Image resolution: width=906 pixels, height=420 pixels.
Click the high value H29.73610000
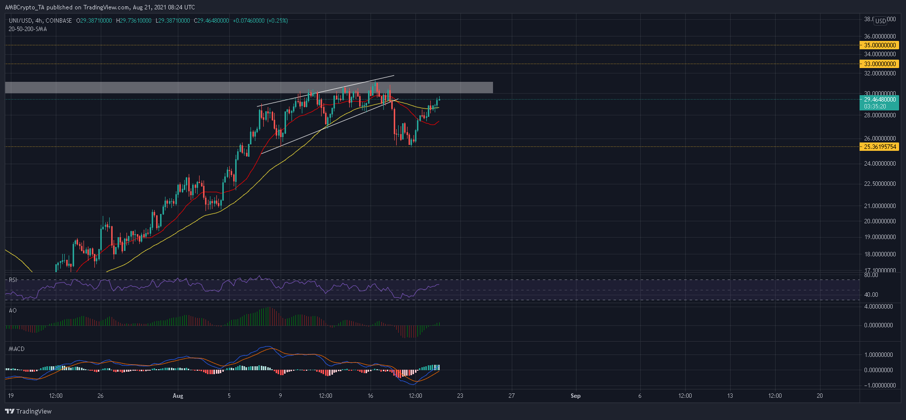coord(133,21)
